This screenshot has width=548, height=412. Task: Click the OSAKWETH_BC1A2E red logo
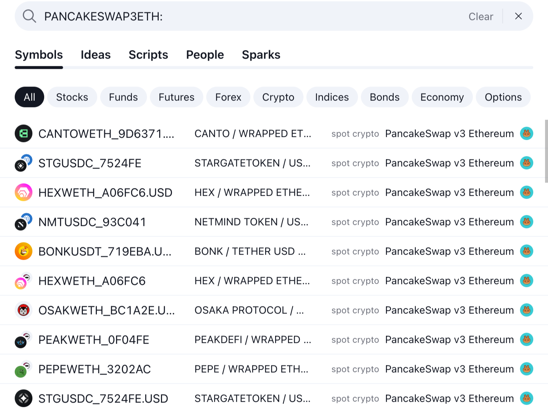pyautogui.click(x=24, y=310)
